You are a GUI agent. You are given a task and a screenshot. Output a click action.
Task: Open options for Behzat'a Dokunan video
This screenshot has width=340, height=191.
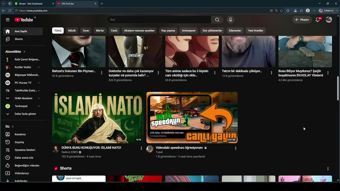pyautogui.click(x=101, y=73)
